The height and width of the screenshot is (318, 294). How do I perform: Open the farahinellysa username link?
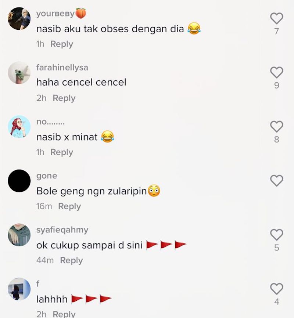62,68
